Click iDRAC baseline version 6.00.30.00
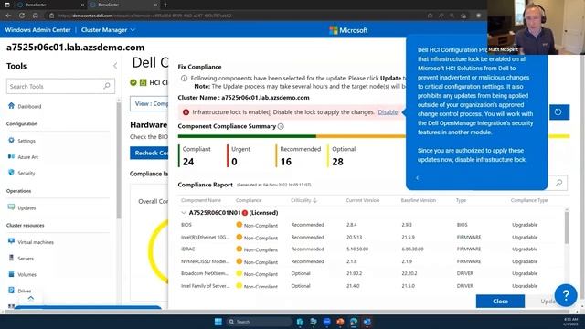The height and width of the screenshot is (329, 585). click(x=412, y=249)
